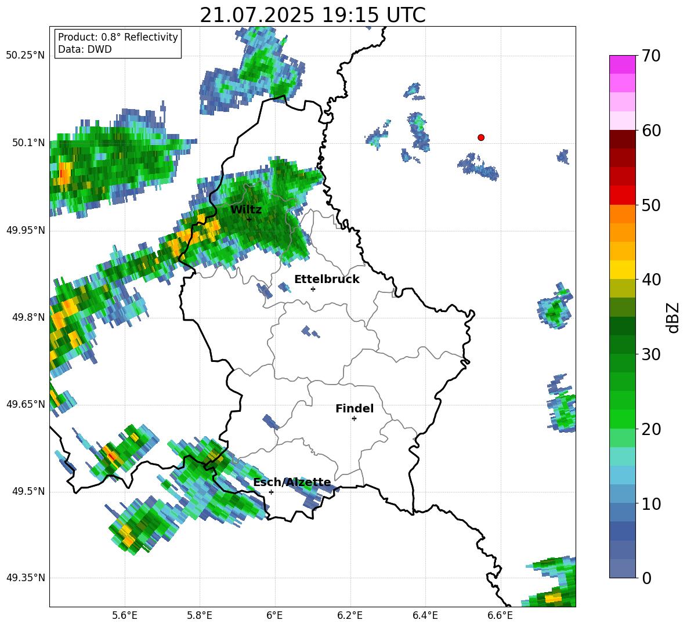Click the 60 tick on the colorbar
Viewport: 687px width, 627px height.
coord(651,131)
